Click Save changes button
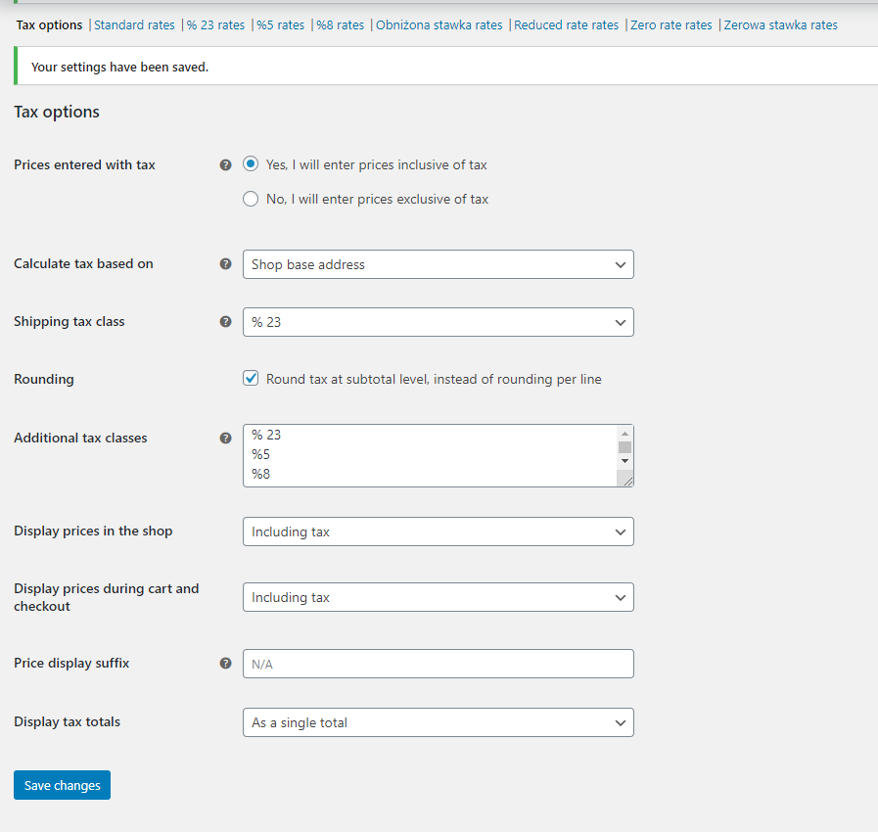Screen dimensions: 878x832 pos(62,785)
